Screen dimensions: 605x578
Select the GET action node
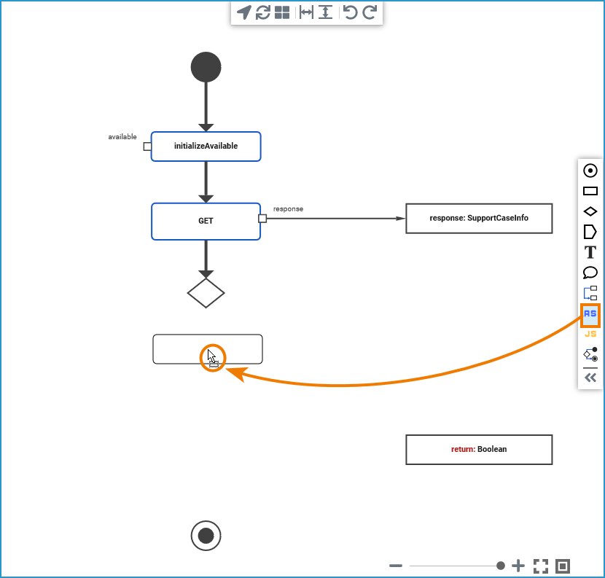(206, 221)
